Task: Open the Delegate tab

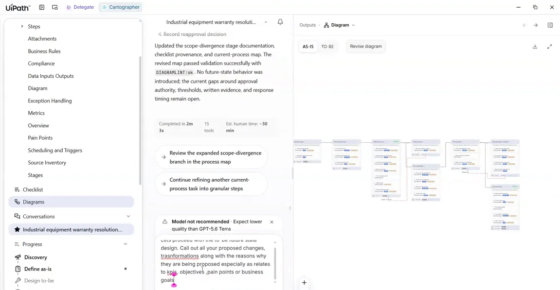Action: click(80, 7)
